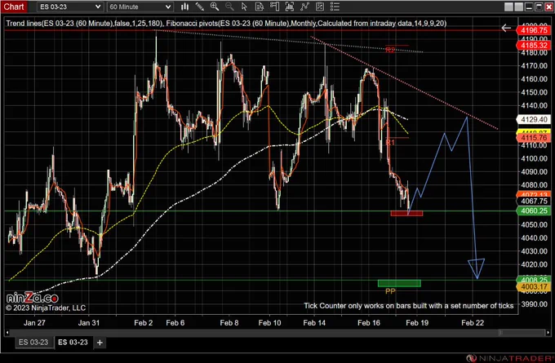Image resolution: width=555 pixels, height=363 pixels.
Task: Click the 4060.25 green price marker
Action: tap(534, 210)
